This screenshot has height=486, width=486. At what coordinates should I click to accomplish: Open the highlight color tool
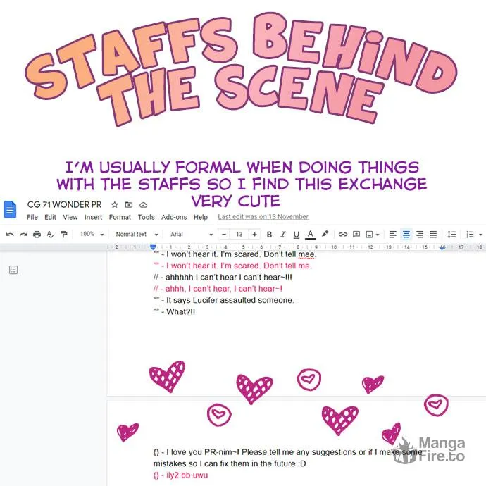coord(325,234)
